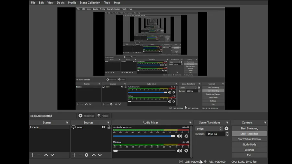
Task: Pop out the Scene Transitions dock
Action: pos(227,123)
